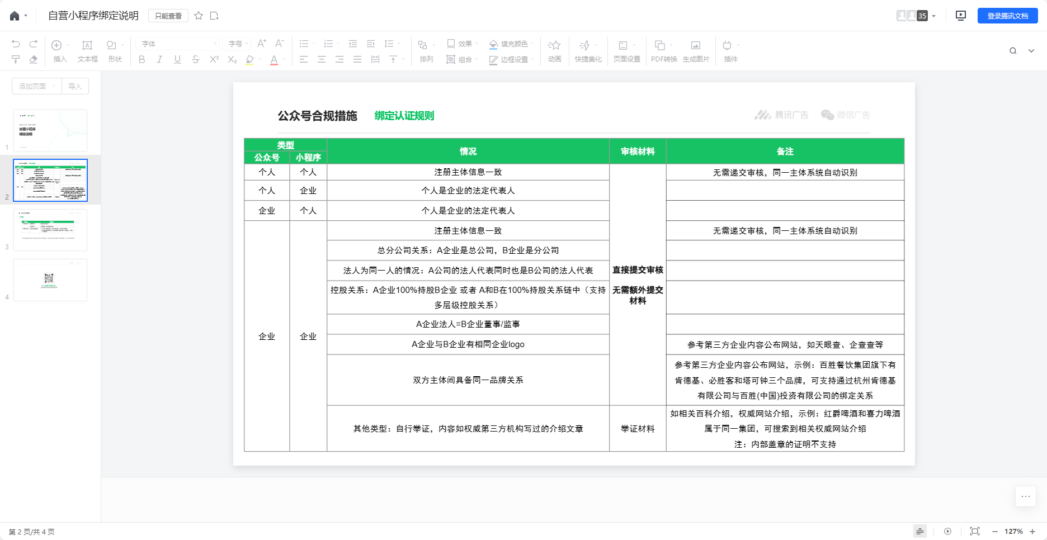
Task: Click the numbered list icon
Action: pos(328,44)
